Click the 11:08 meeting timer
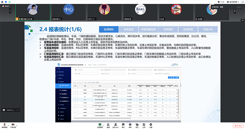The image size is (245, 129). tap(221, 2)
